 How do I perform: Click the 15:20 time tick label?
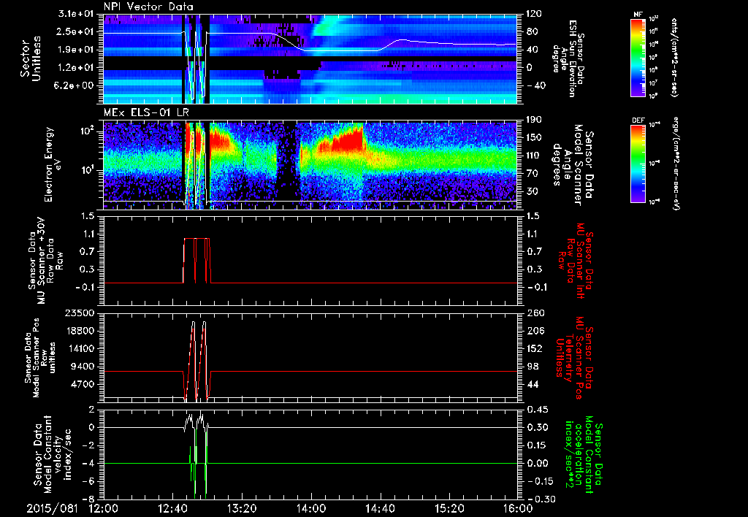point(449,508)
